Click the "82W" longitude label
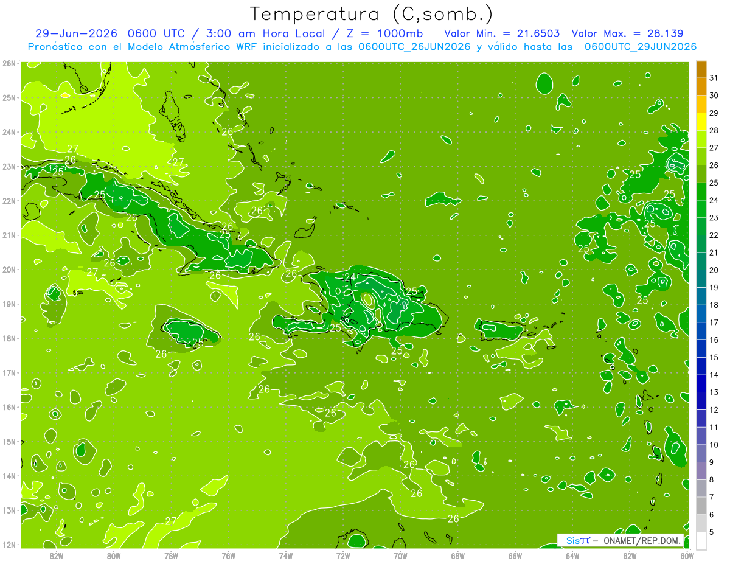Screen dimensions: 730x564 56,555
